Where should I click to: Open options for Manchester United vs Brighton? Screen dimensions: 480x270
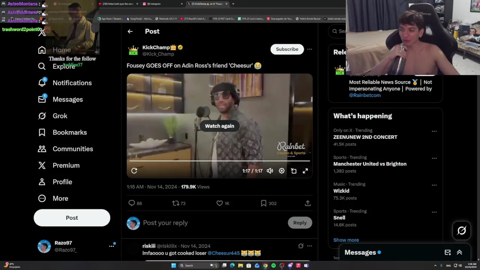pos(434,158)
